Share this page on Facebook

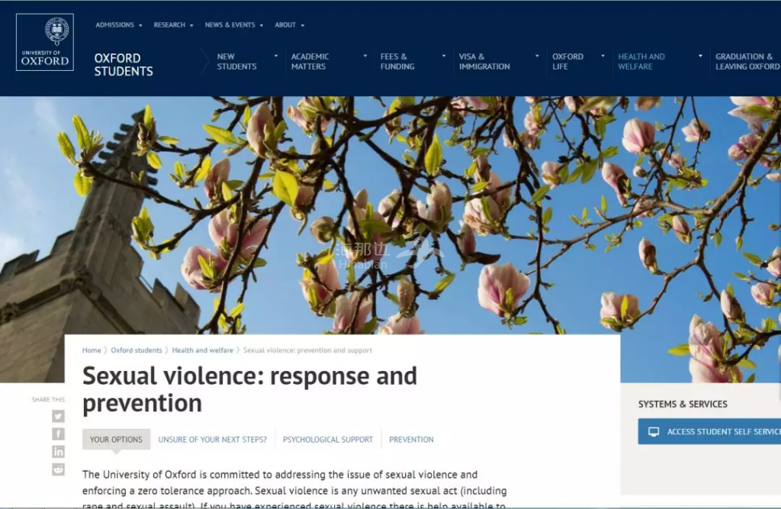pyautogui.click(x=58, y=434)
